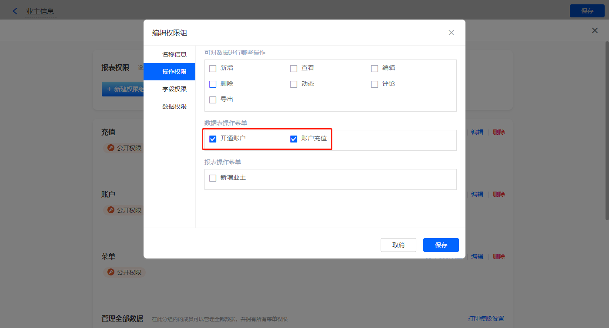Screen dimensions: 609x328
Task: Open the 打印模版设置 link
Action: click(x=485, y=318)
